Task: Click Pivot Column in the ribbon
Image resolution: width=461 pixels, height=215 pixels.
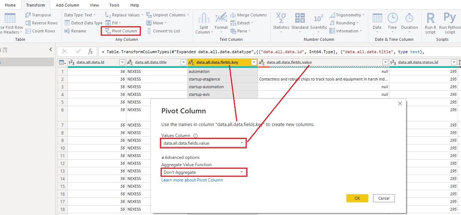Action: pos(121,31)
